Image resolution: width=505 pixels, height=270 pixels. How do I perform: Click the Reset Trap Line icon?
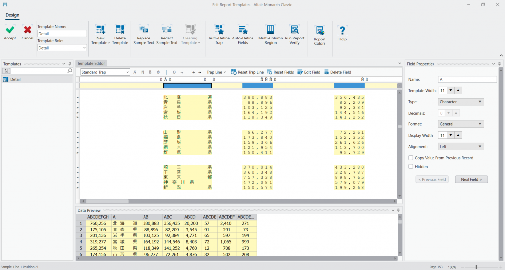(234, 72)
